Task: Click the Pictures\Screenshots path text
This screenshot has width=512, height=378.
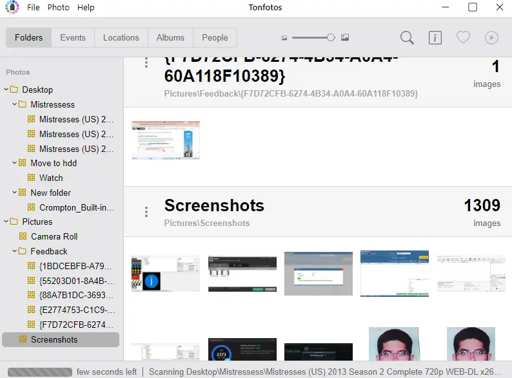Action: click(x=207, y=223)
